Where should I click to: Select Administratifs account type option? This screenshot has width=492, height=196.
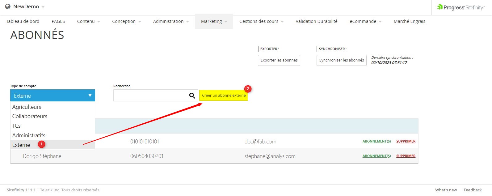[x=29, y=135]
